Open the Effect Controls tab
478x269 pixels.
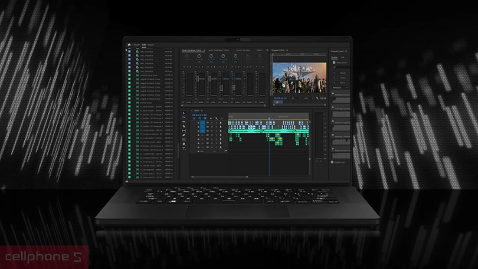coord(260,50)
